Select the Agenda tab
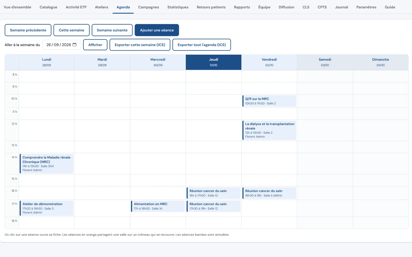The height and width of the screenshot is (257, 412). click(123, 7)
